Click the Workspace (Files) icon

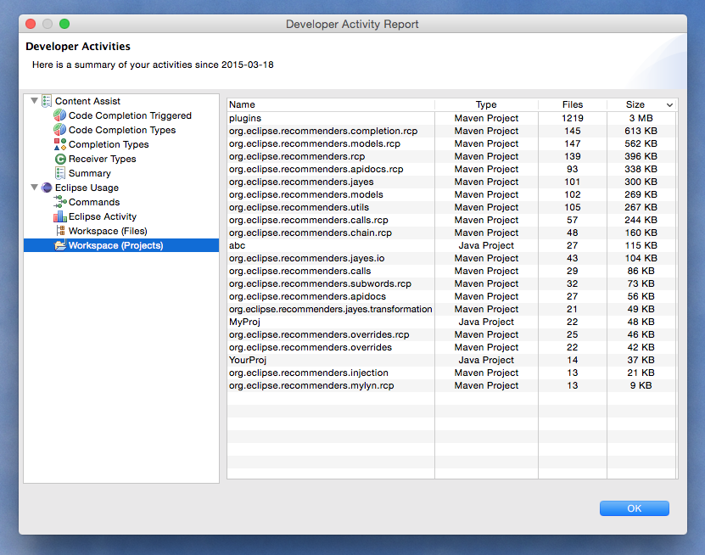point(59,231)
